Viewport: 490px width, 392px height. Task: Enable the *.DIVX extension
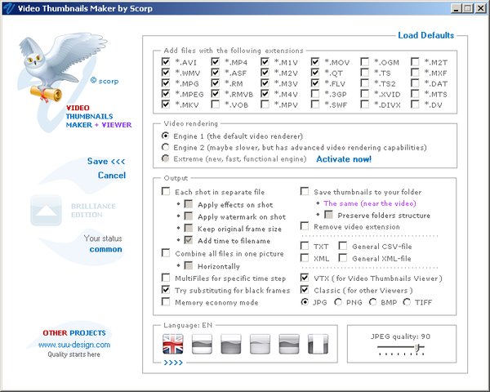pyautogui.click(x=365, y=104)
